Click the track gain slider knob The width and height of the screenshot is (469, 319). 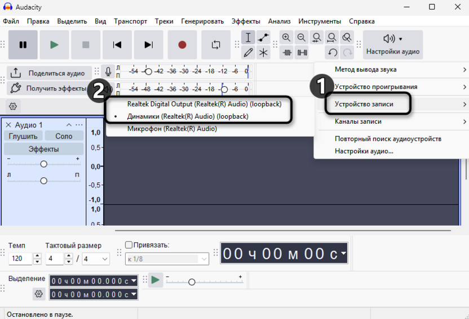43,164
